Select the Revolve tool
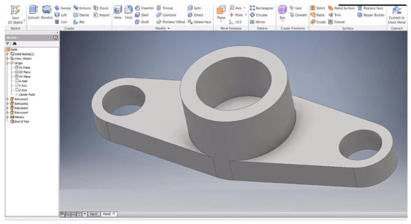The height and width of the screenshot is (224, 411). 47,12
